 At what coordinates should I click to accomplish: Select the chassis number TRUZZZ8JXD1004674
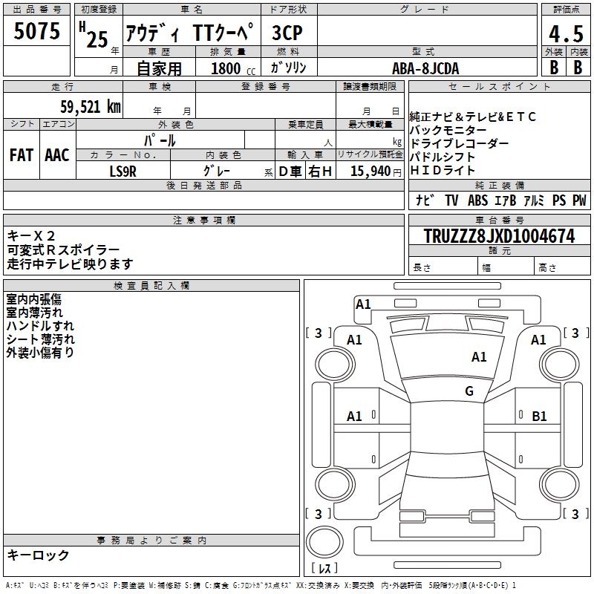[499, 236]
